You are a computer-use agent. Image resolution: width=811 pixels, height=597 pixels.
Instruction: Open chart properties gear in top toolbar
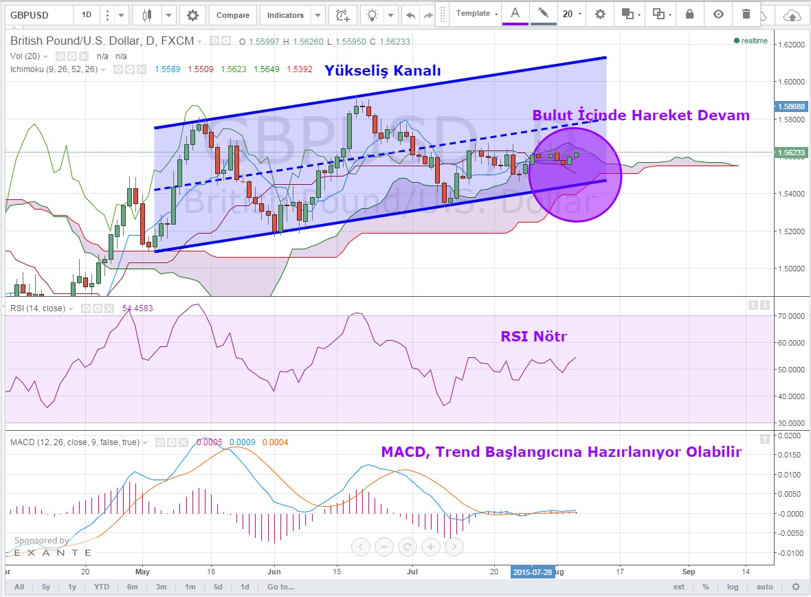coord(192,14)
